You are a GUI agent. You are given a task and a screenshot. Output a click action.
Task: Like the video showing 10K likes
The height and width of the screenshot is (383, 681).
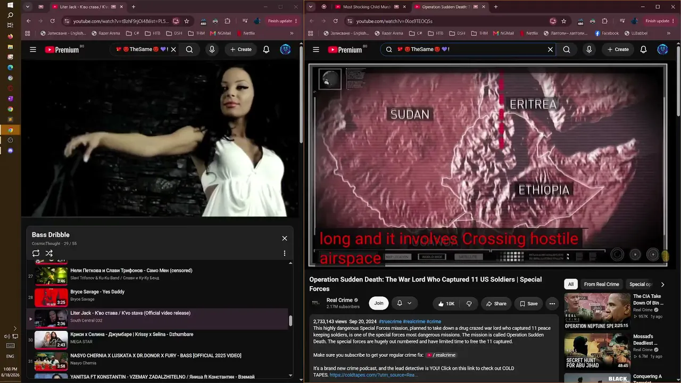446,304
